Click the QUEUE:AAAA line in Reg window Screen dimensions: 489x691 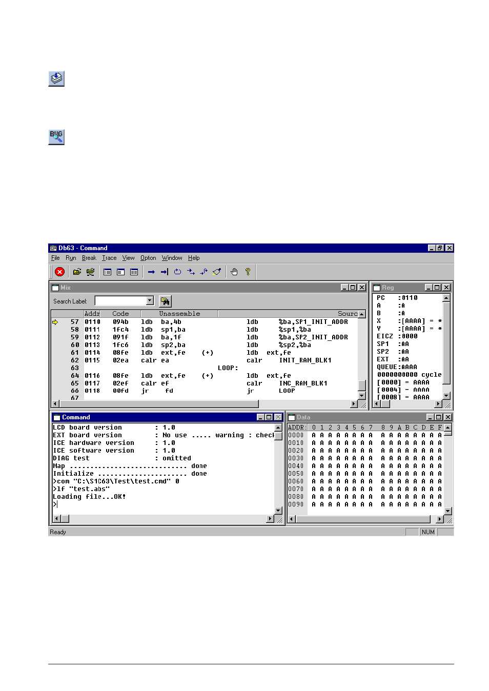(397, 367)
